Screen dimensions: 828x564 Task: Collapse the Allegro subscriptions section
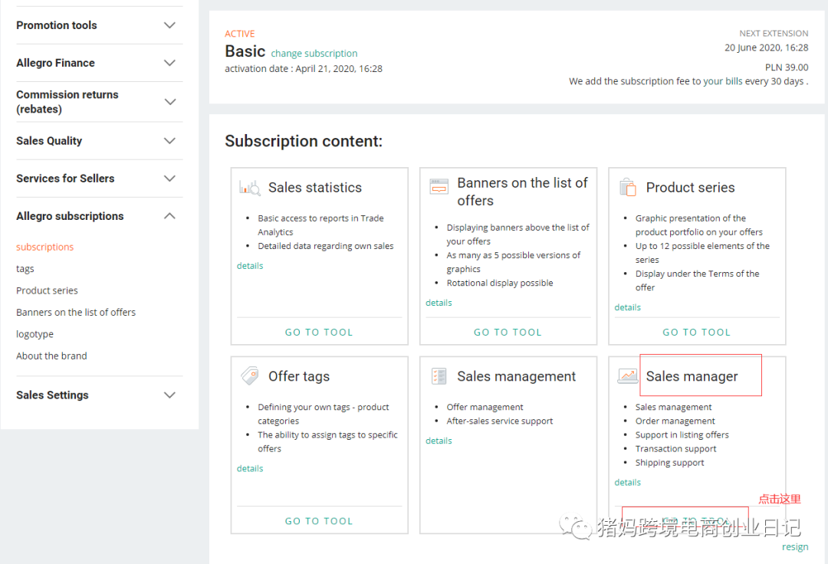click(x=169, y=216)
